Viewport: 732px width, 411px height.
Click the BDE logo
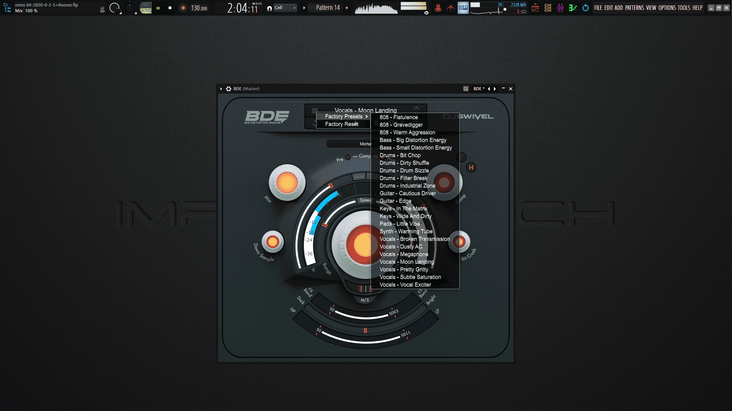click(x=267, y=117)
